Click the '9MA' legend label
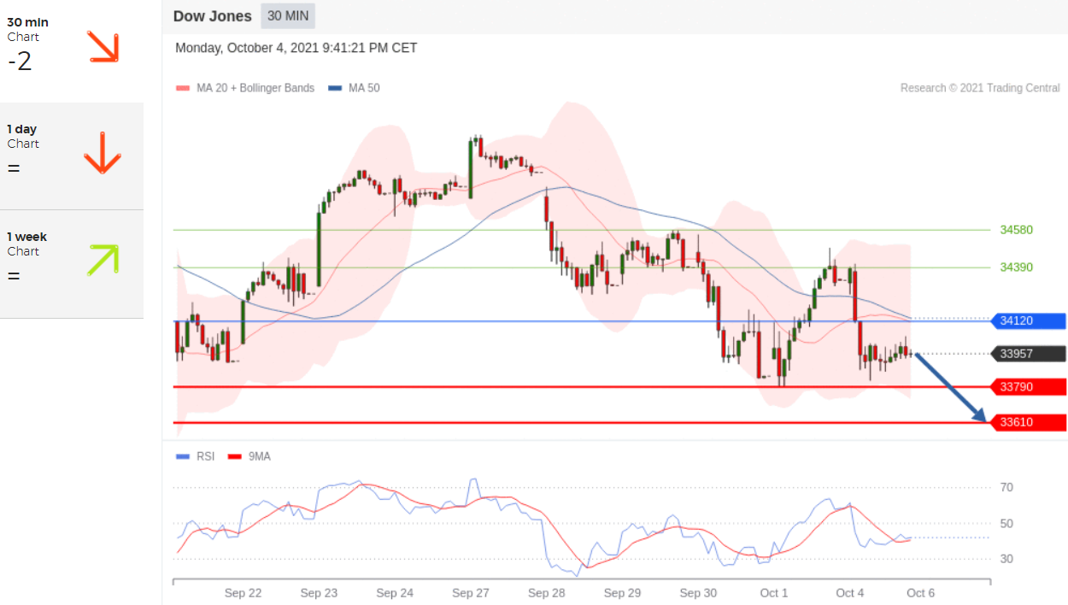The image size is (1068, 605). point(260,456)
